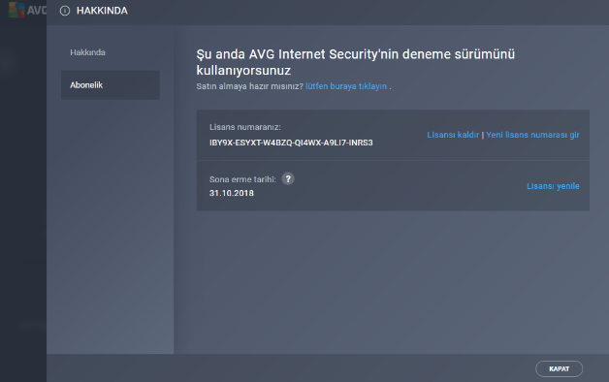This screenshot has height=382, width=609.
Task: Click the HAKKINDA dialog title text
Action: click(x=102, y=11)
